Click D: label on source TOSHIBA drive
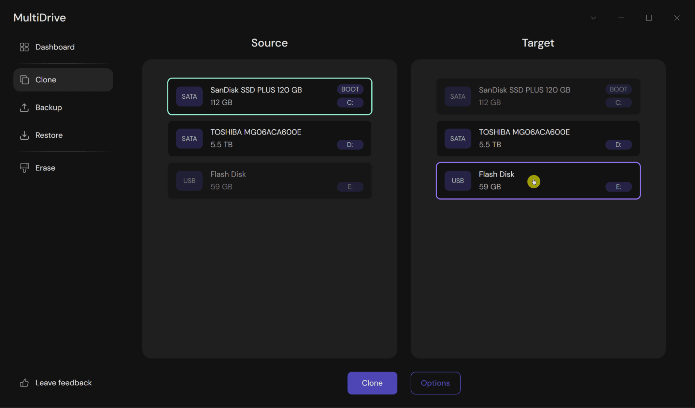Viewport: 695px width, 408px height. [x=350, y=145]
